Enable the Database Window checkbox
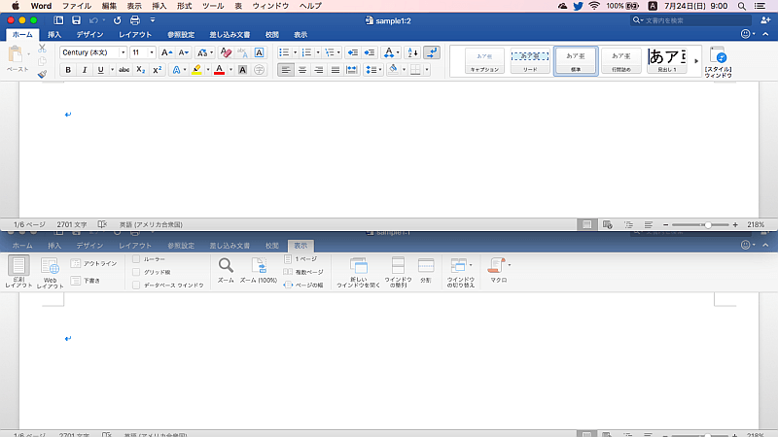The width and height of the screenshot is (778, 437). (136, 286)
